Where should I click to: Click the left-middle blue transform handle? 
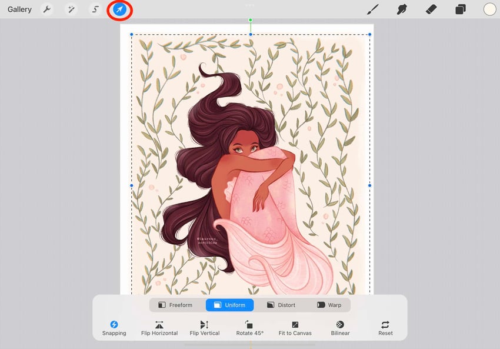(132, 185)
